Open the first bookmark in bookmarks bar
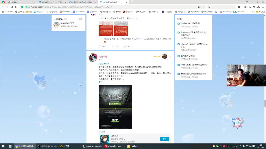The height and width of the screenshot is (149, 266). (7, 12)
